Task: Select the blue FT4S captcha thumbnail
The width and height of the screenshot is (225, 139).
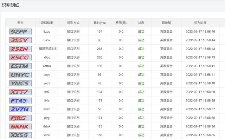Action: tap(20, 101)
